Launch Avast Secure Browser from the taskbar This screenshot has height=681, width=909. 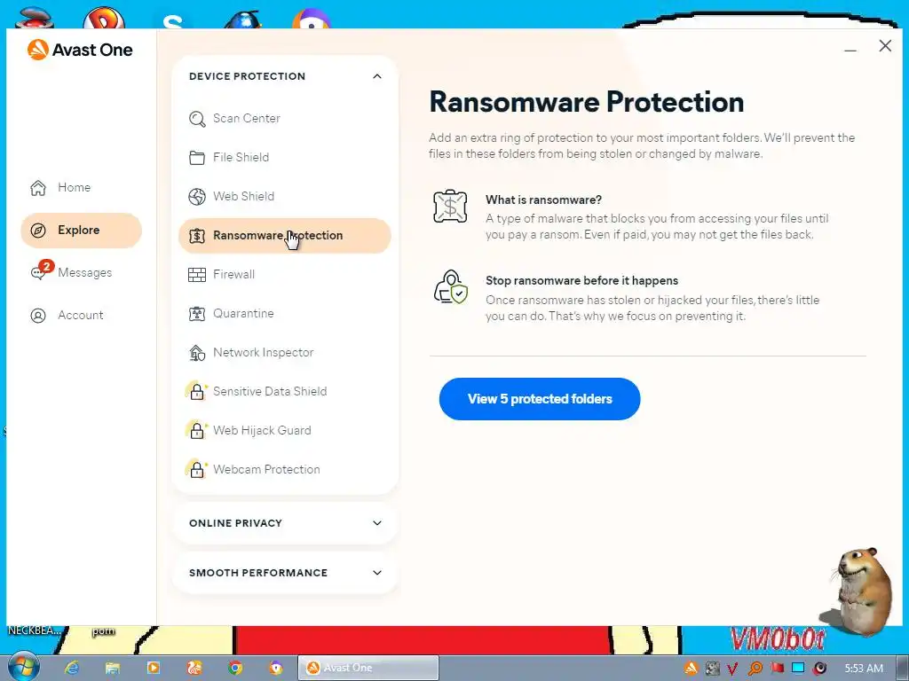(276, 668)
